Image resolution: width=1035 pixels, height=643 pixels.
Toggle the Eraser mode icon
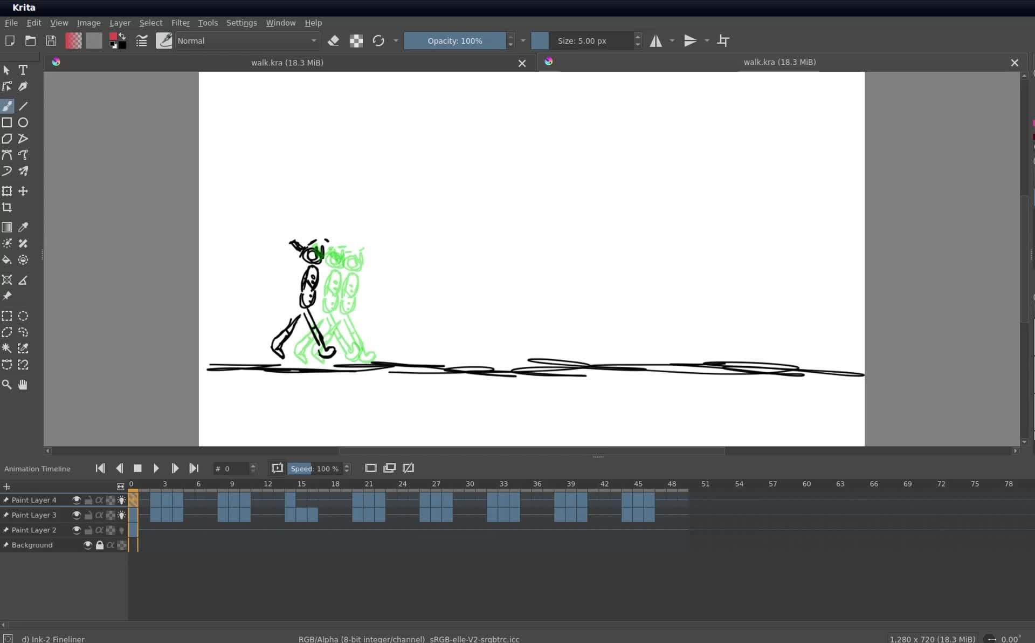[333, 41]
